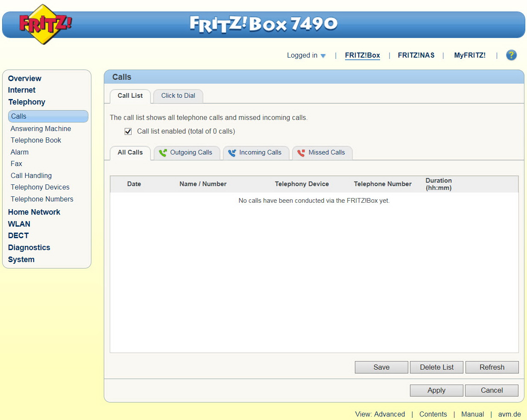Open the System menu
Image resolution: width=527 pixels, height=420 pixels.
click(x=21, y=260)
